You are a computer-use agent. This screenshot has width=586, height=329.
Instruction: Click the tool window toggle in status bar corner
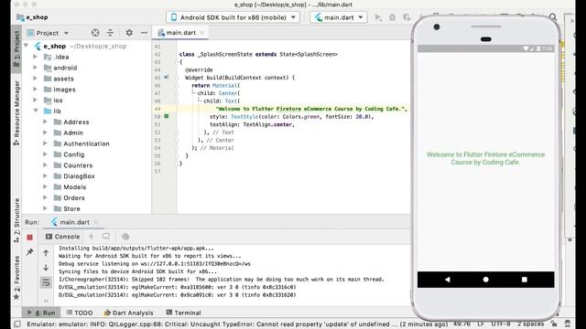pos(16,324)
